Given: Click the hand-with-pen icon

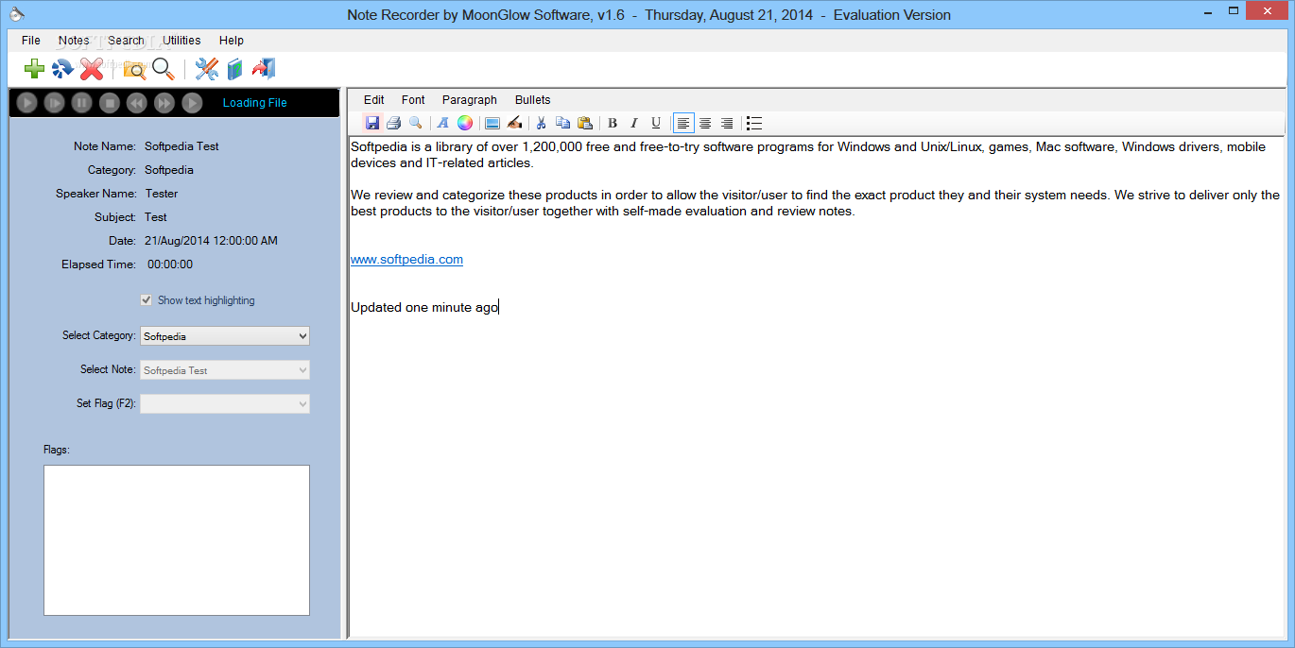Looking at the screenshot, I should point(514,123).
